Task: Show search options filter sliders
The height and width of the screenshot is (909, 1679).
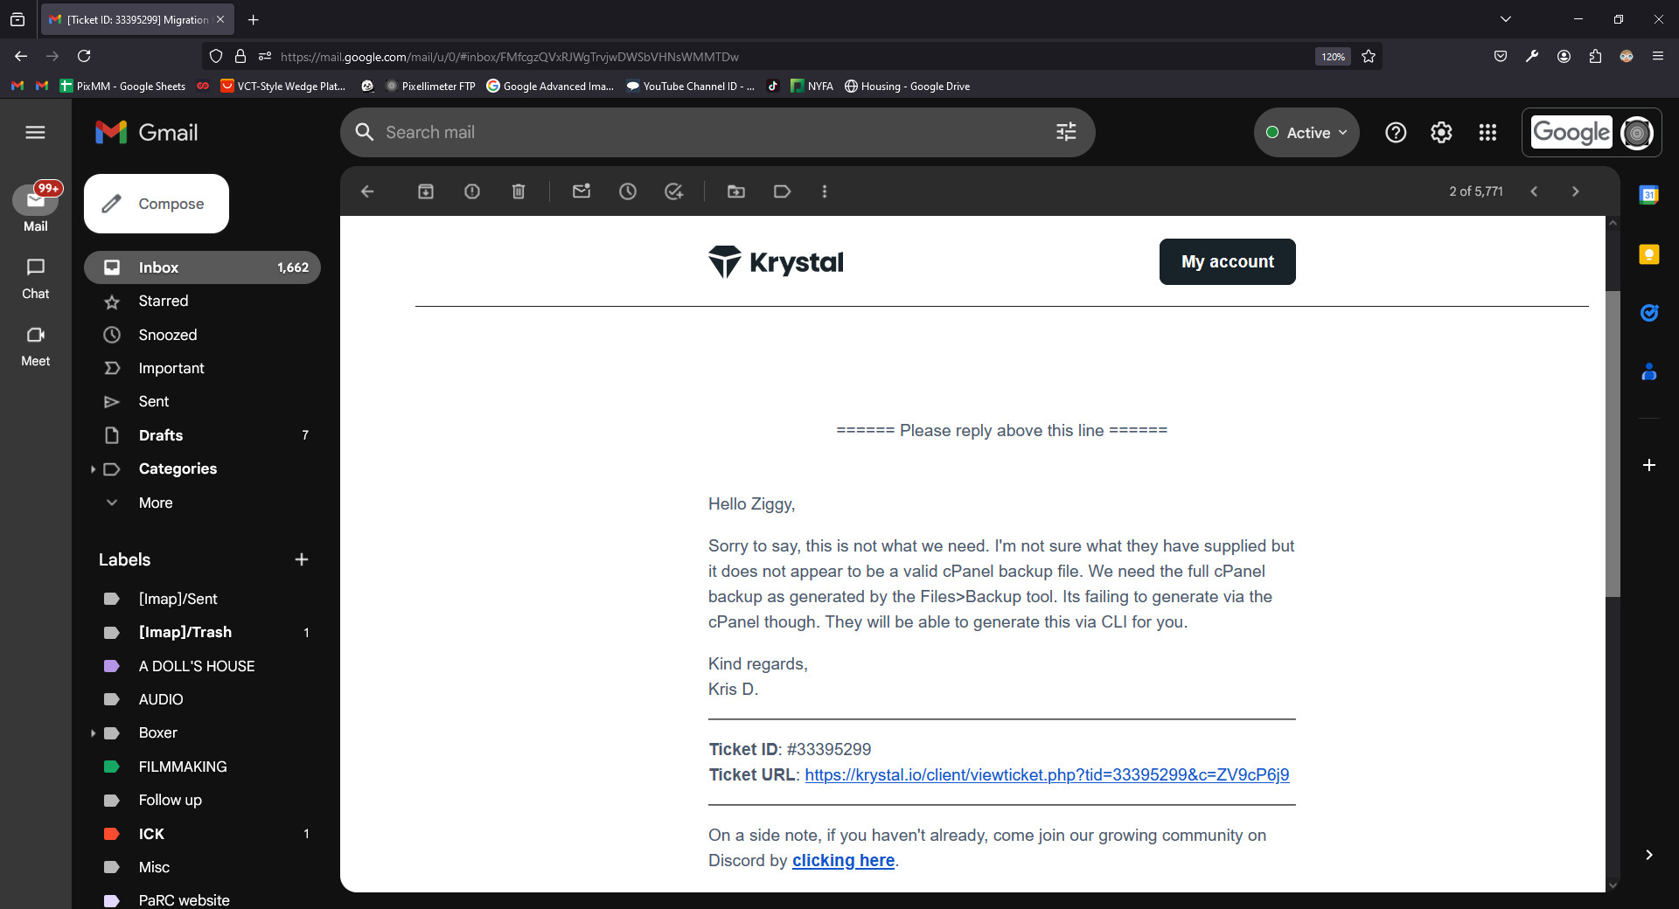Action: 1066,133
